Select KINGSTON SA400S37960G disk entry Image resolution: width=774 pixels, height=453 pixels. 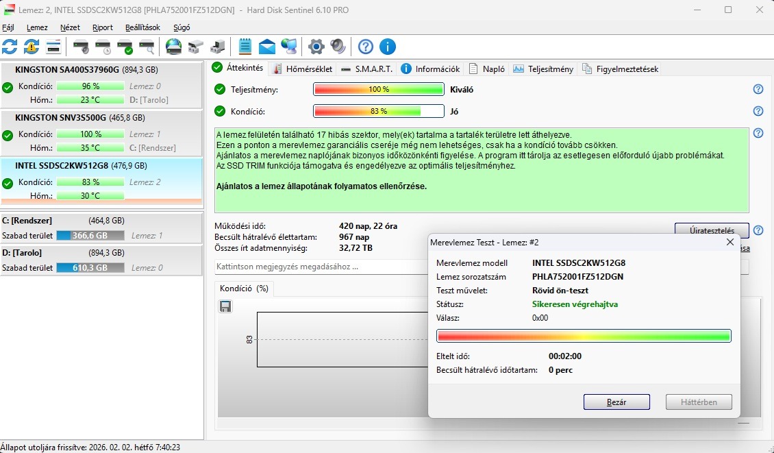point(101,86)
